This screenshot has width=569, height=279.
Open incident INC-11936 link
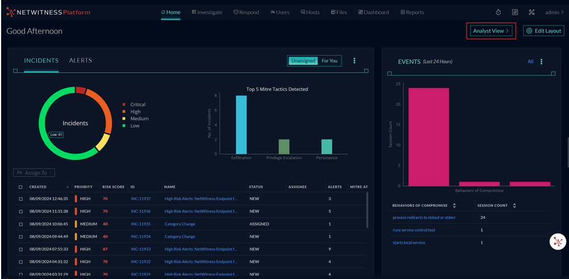pos(141,211)
